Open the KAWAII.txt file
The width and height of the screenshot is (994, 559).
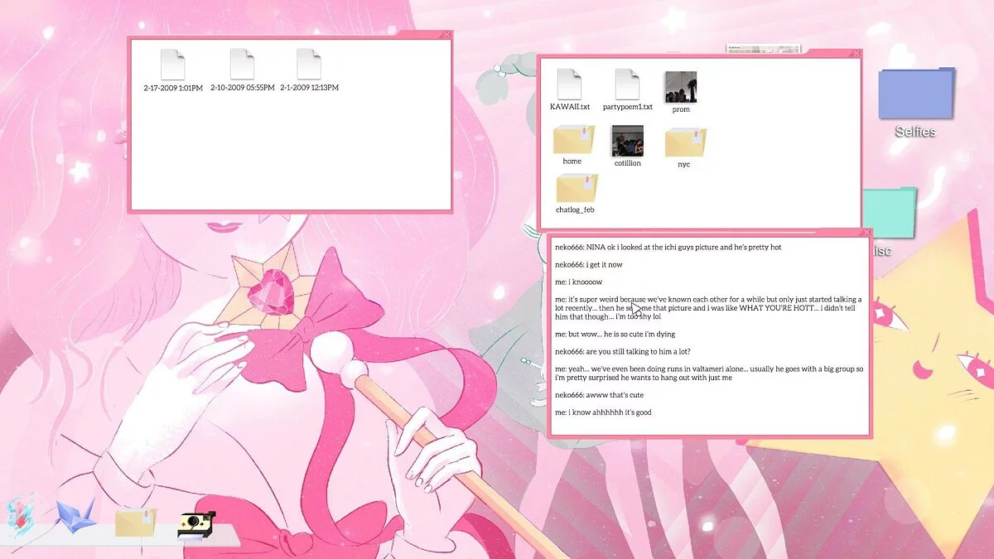point(570,90)
